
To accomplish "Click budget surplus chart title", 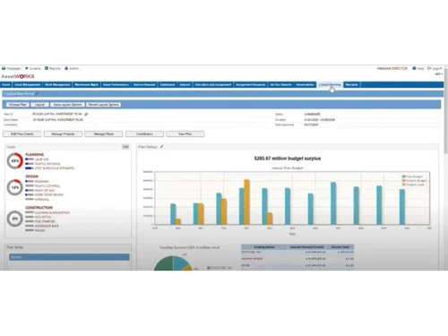I will click(x=288, y=159).
